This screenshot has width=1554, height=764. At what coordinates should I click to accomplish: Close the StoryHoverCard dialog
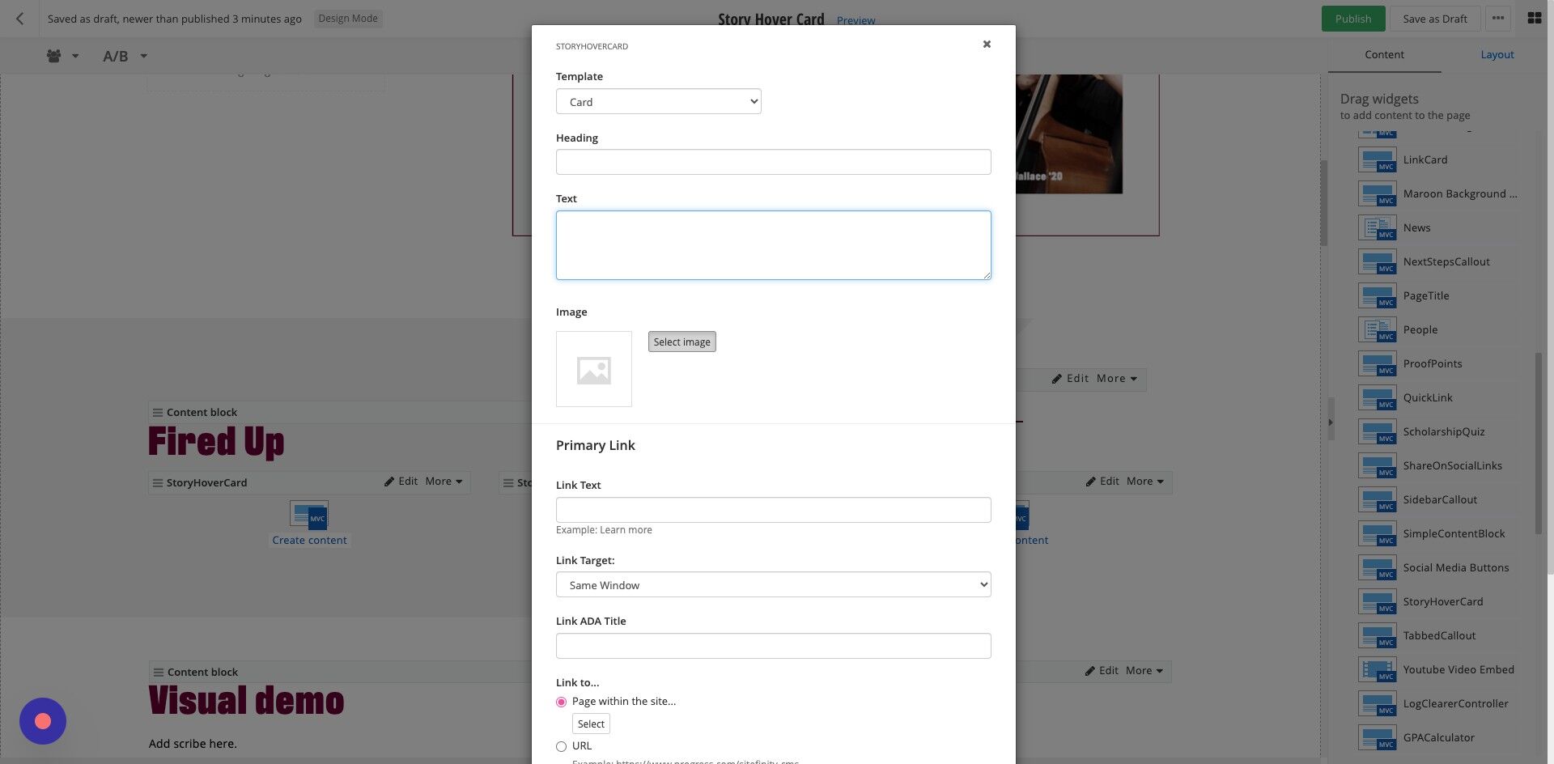click(987, 45)
